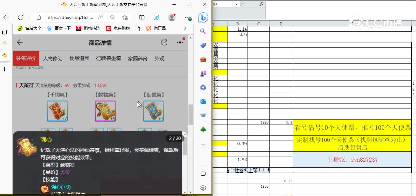Open sidebar shopping tag icon
This screenshot has width=416, height=196.
coord(203,45)
